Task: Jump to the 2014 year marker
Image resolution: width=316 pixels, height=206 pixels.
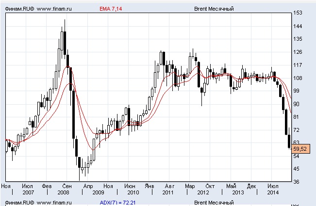Action: tap(273, 192)
